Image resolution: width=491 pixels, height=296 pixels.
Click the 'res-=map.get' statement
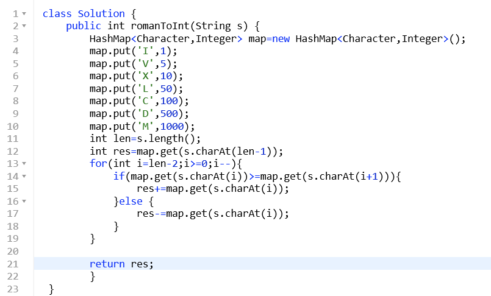pyautogui.click(x=213, y=214)
